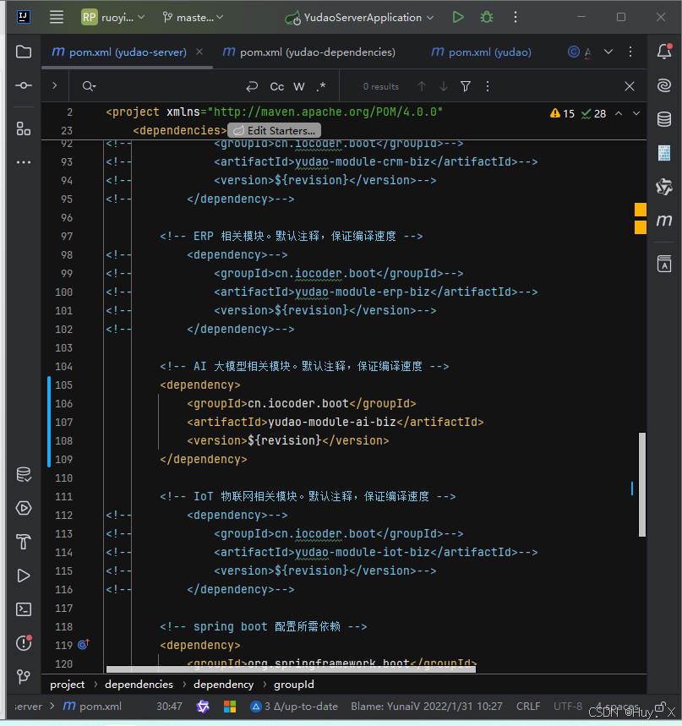This screenshot has height=726, width=682.
Task: Open the ruoyi project switcher dropdown
Action: tap(112, 17)
